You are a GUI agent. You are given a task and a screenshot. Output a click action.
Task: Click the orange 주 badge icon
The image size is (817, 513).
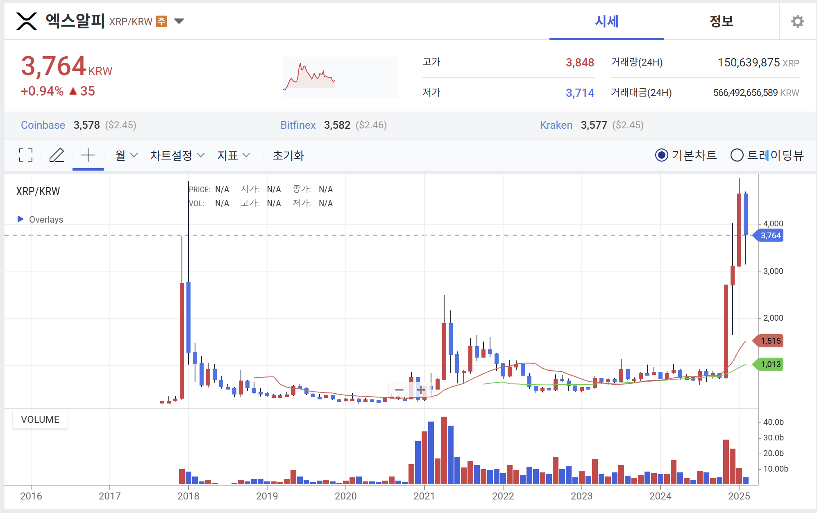161,21
